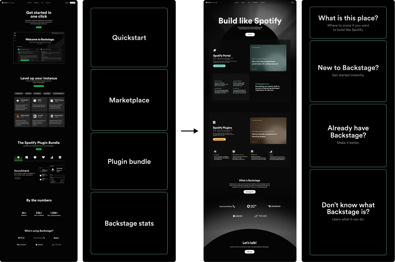Filter plugins by Collaboration tag
This screenshot has height=262, width=395.
pyautogui.click(x=19, y=94)
